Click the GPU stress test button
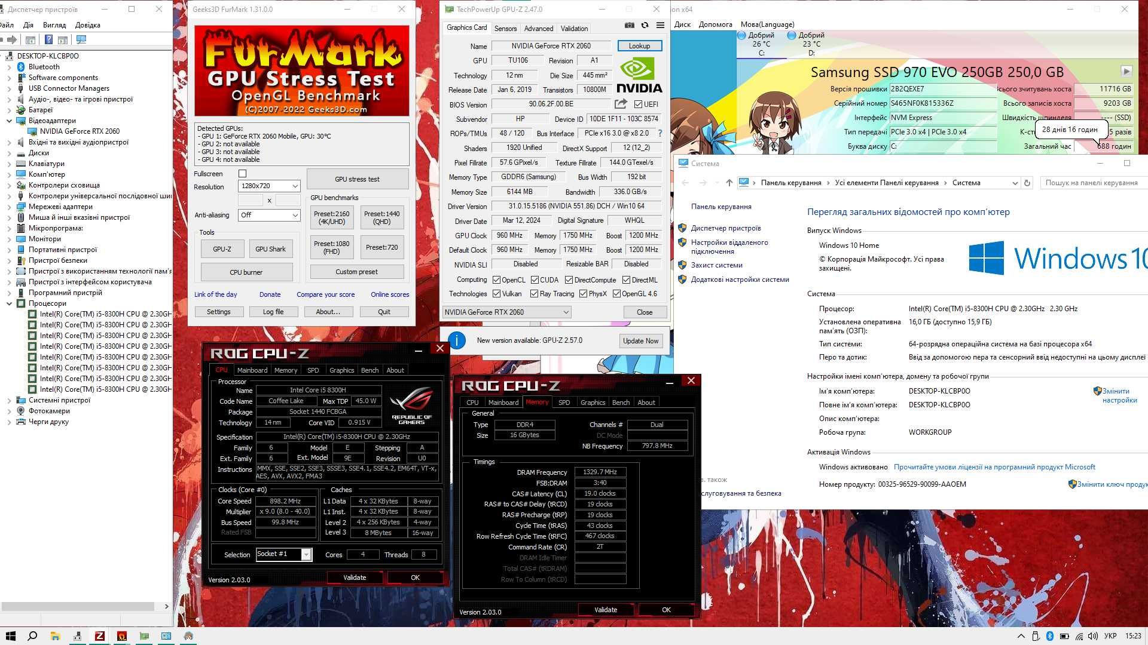1148x645 pixels. (x=357, y=179)
